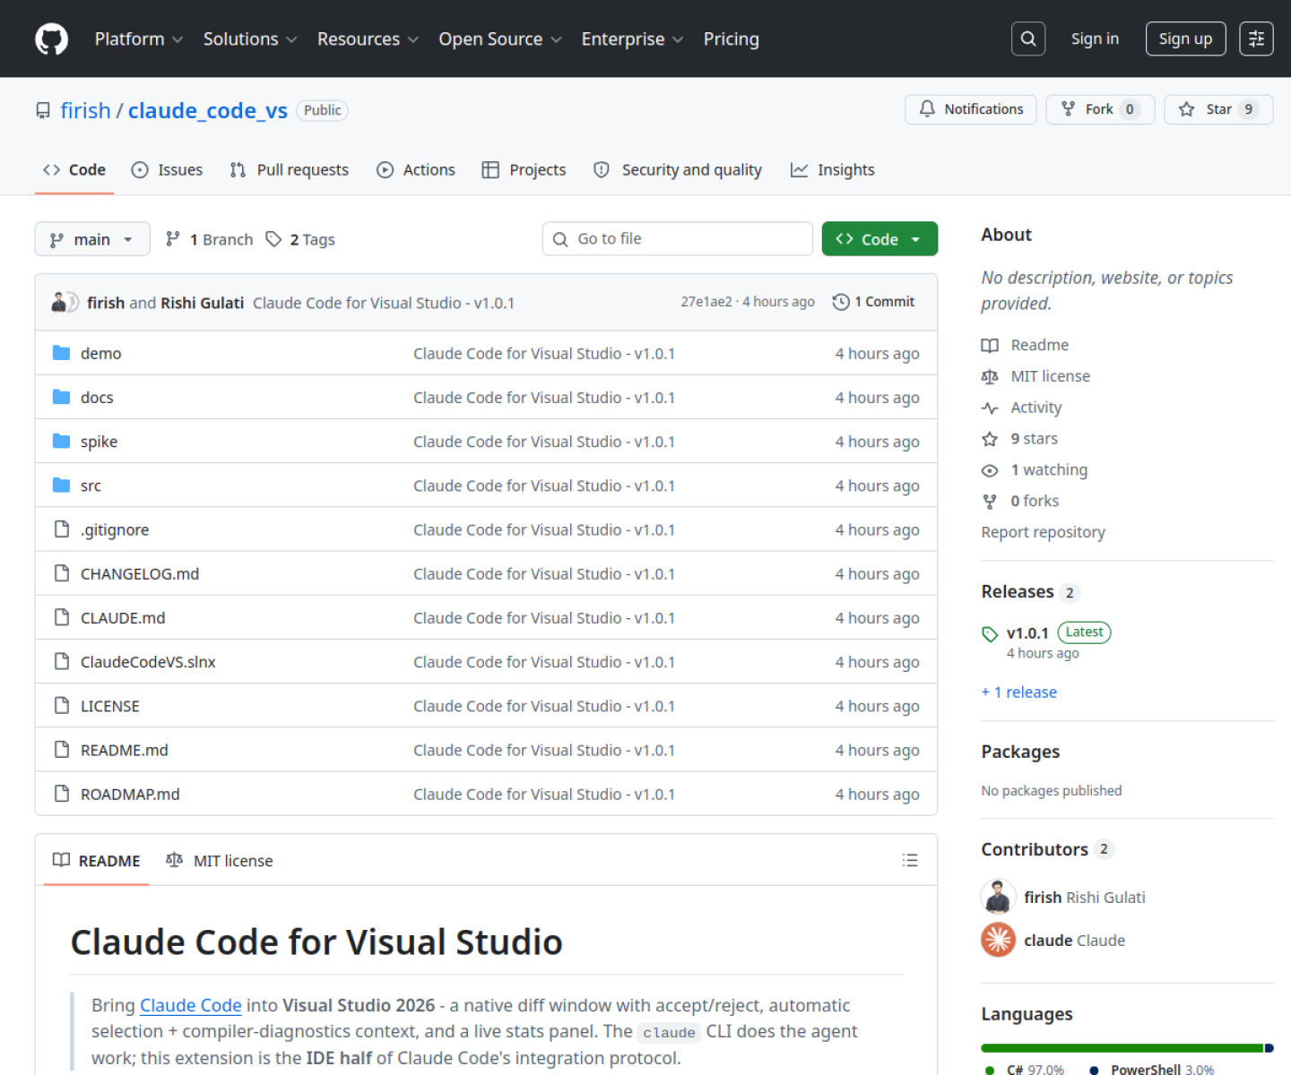Open the Projects tab
The height and width of the screenshot is (1075, 1291).
click(x=524, y=169)
